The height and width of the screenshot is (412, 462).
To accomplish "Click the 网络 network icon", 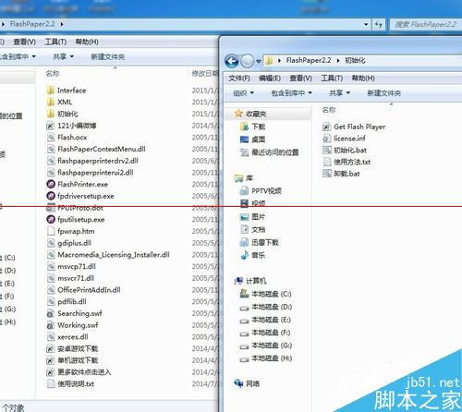I will [x=238, y=383].
